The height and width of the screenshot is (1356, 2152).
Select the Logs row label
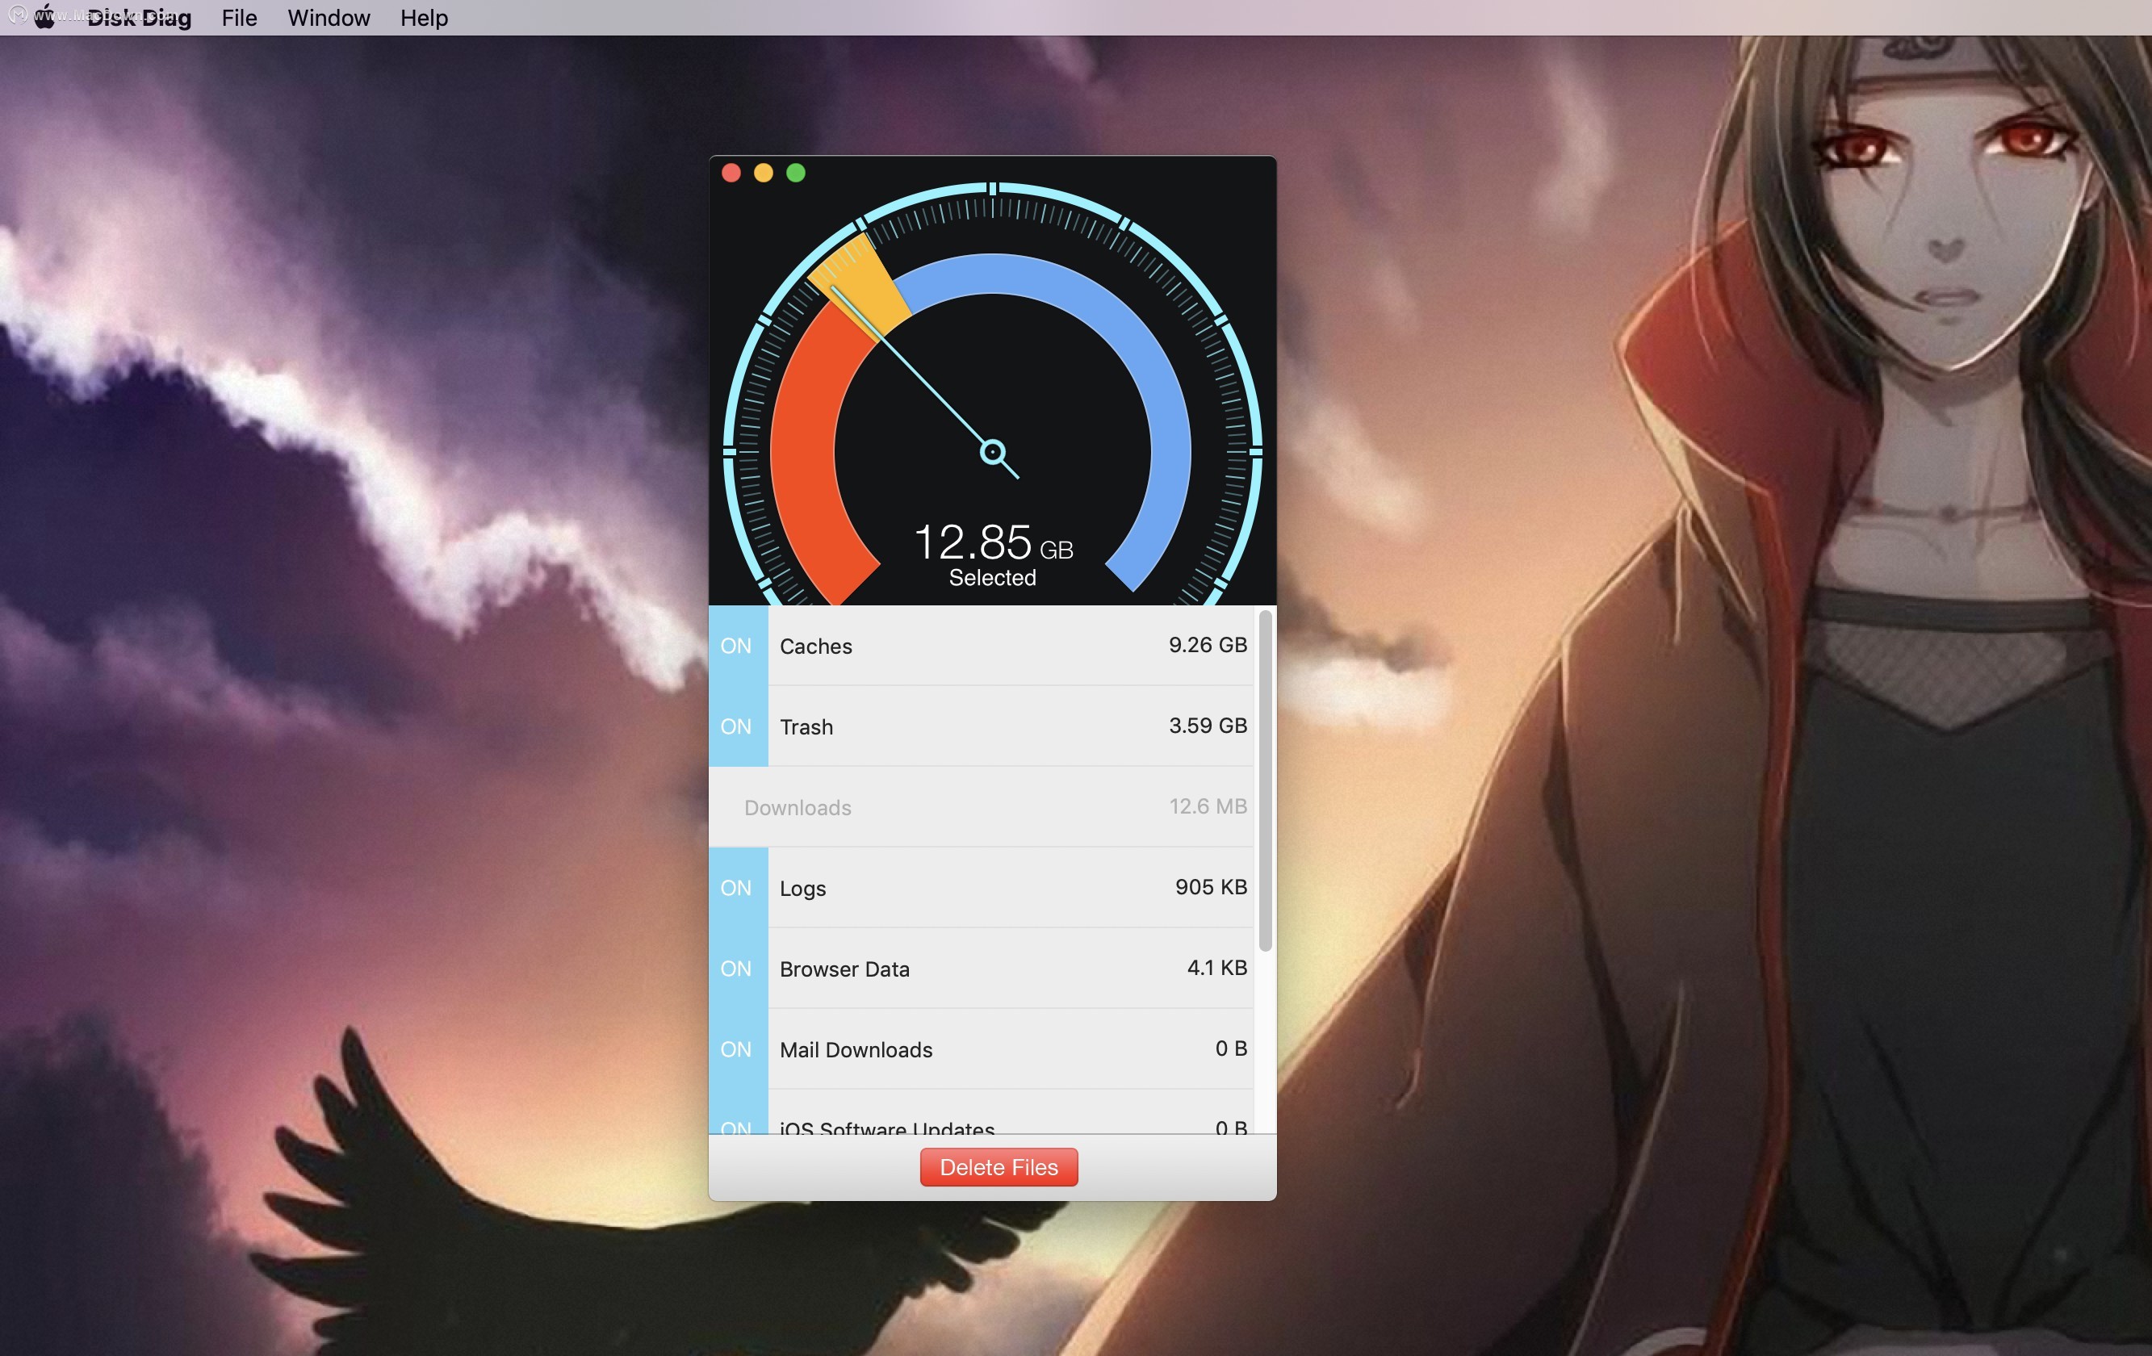(x=802, y=889)
